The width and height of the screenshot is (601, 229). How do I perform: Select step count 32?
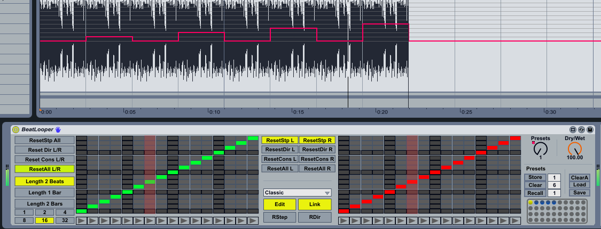pos(64,220)
